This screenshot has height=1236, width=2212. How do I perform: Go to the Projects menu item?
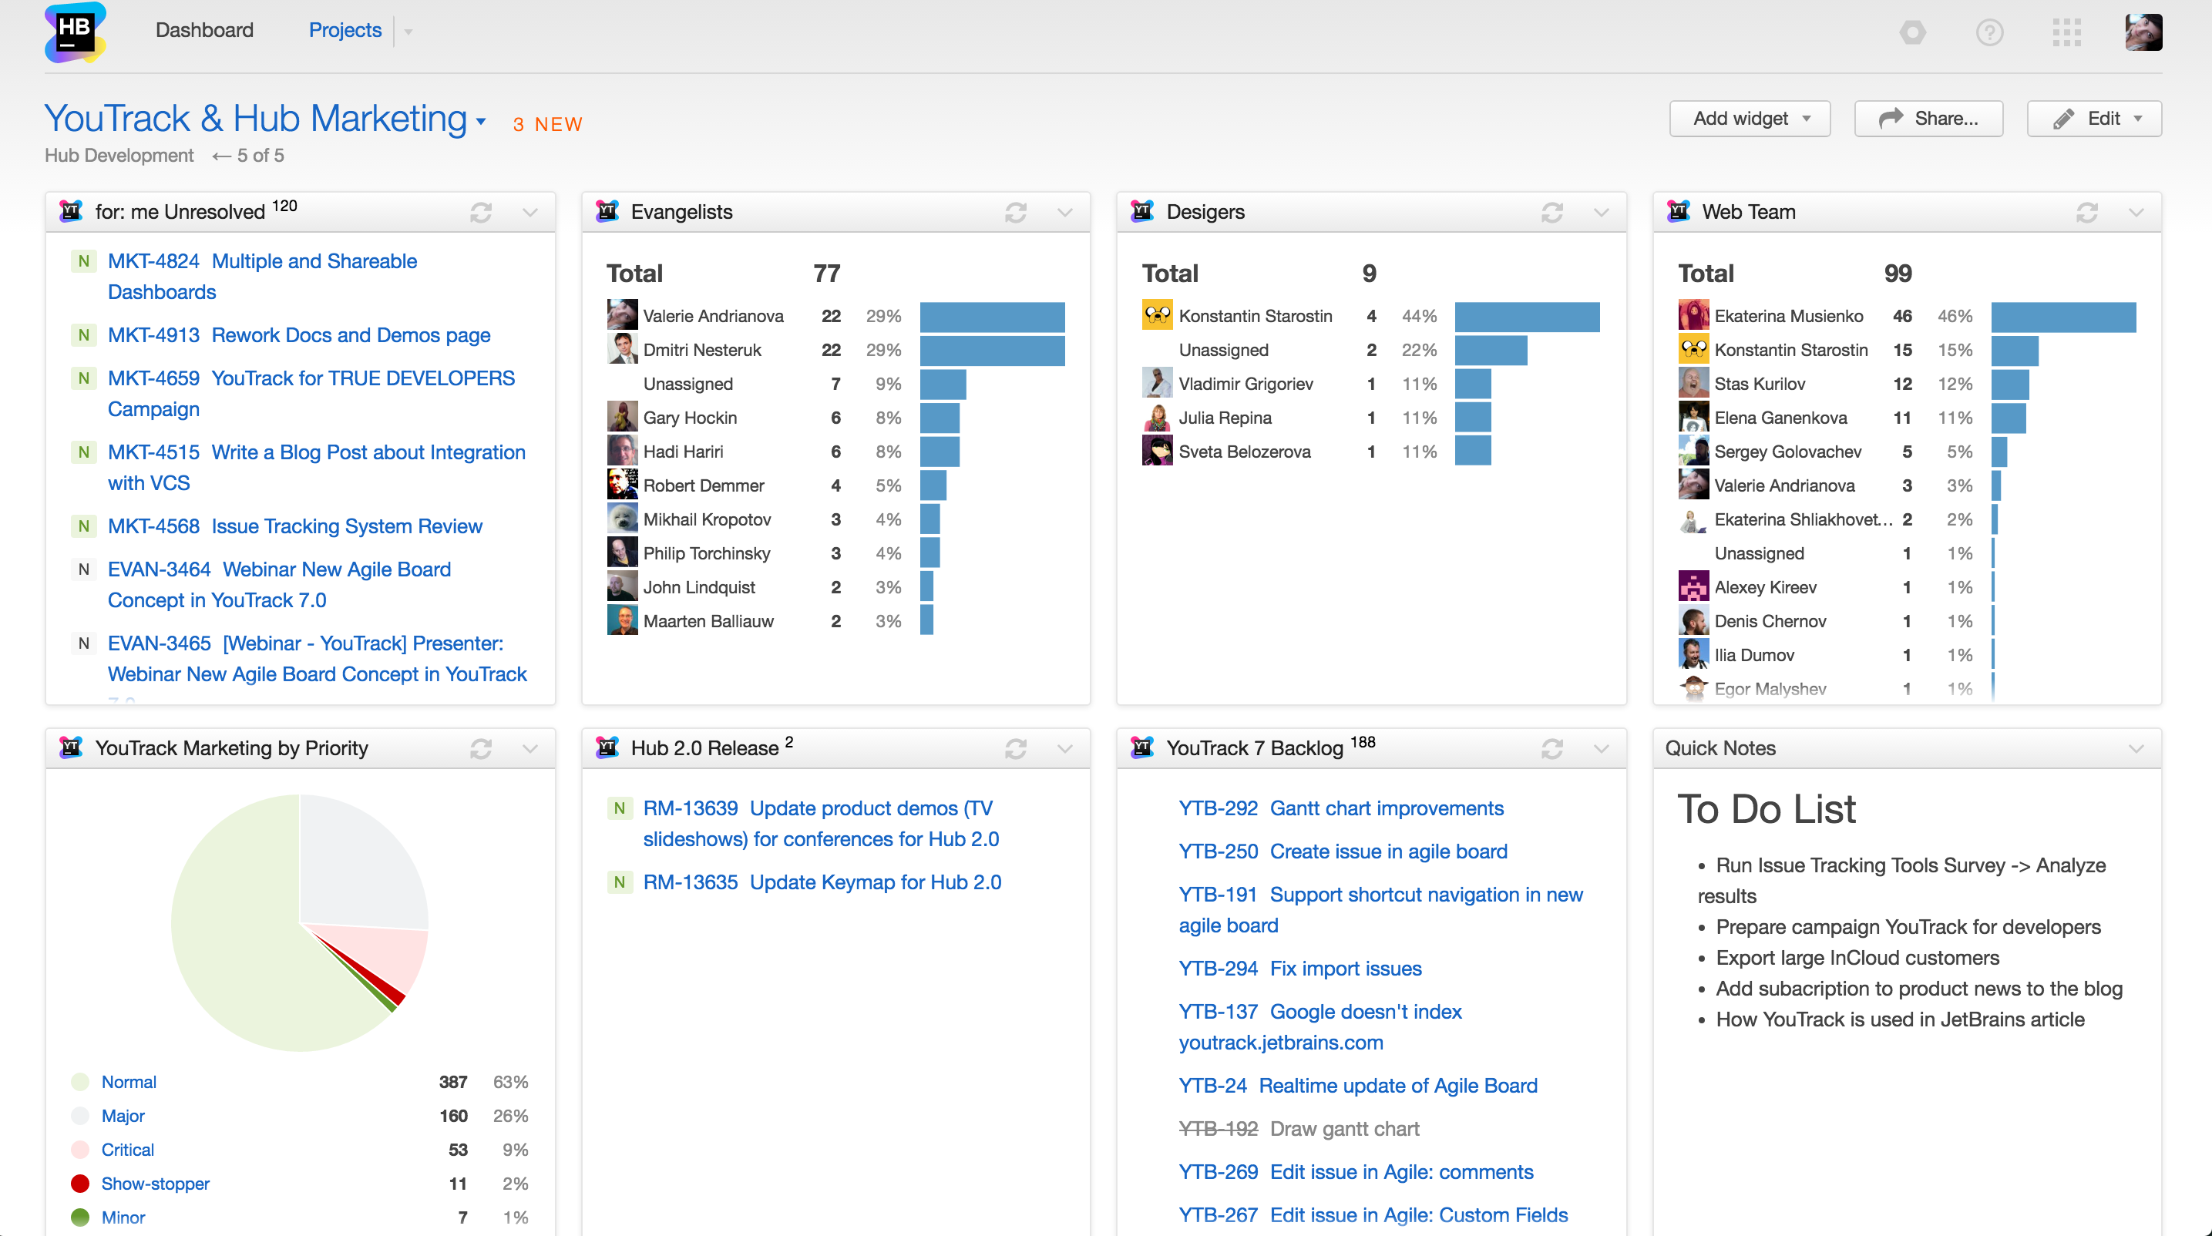coord(345,30)
